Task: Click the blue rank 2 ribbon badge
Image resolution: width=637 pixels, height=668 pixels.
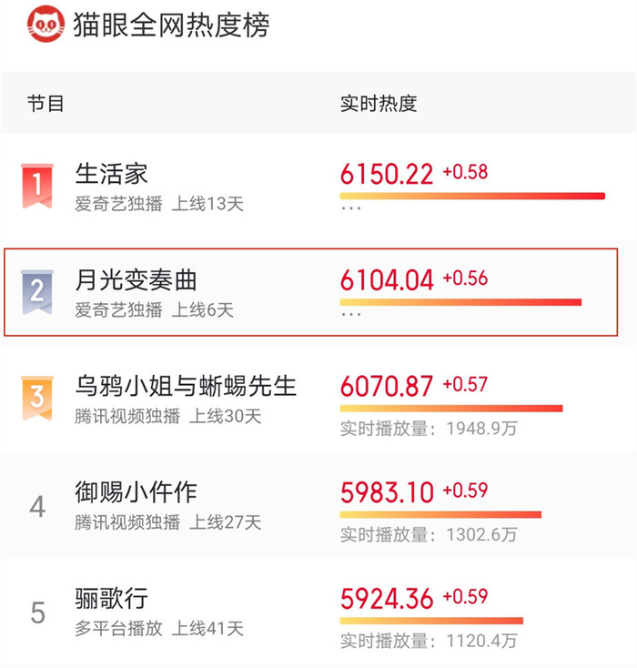Action: (x=37, y=292)
